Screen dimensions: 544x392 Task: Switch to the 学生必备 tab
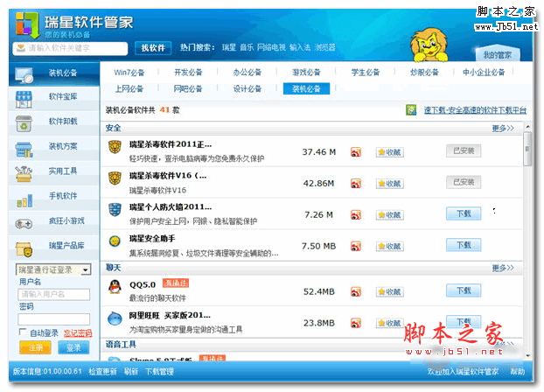click(x=366, y=73)
